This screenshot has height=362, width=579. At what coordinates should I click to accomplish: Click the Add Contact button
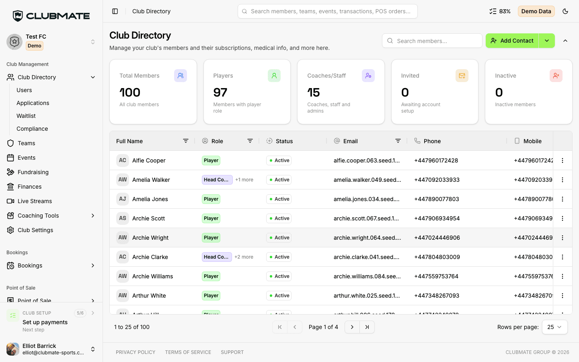pos(512,41)
